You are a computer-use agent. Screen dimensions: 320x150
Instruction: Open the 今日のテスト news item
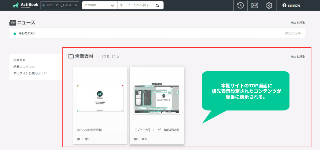click(x=27, y=33)
